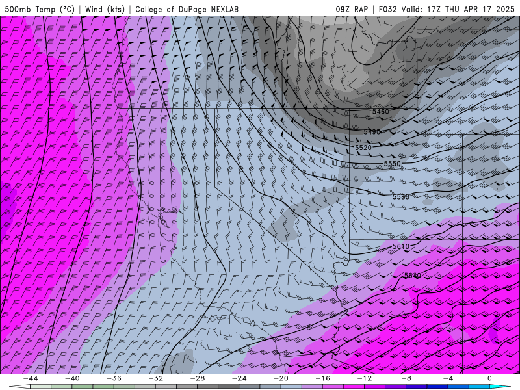Click the 5610 height contour label
The height and width of the screenshot is (390, 520).
coord(401,246)
